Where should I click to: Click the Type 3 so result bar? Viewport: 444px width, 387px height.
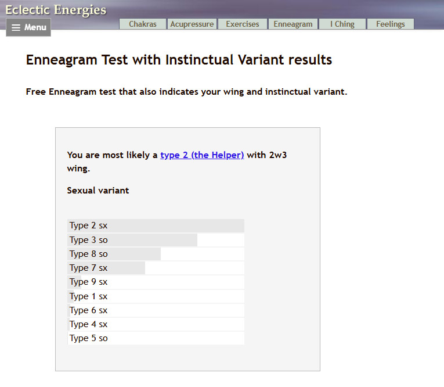[x=156, y=240]
